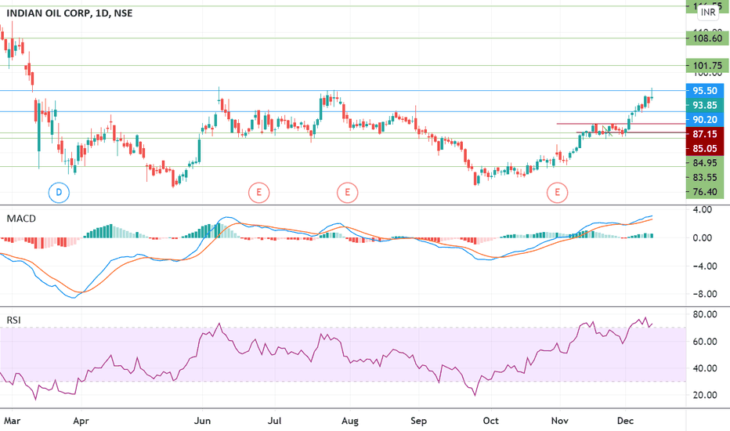This screenshot has height=431, width=730.
Task: Select the MACD indicator label
Action: [x=21, y=219]
